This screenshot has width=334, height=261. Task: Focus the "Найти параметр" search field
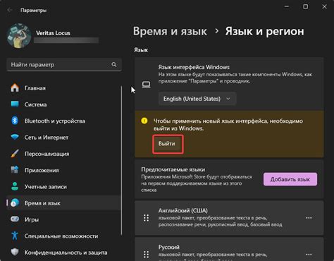64,65
